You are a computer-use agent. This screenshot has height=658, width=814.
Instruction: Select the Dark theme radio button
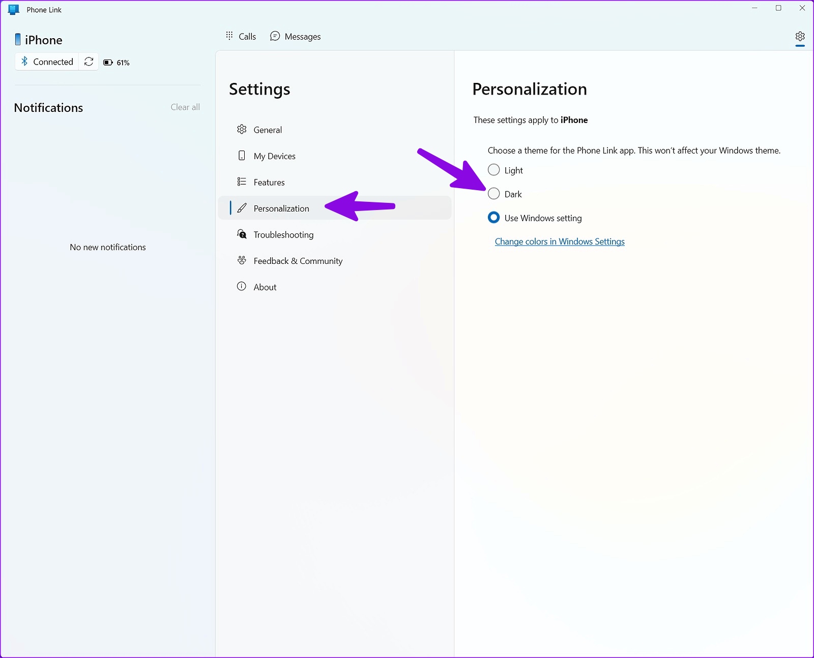493,194
